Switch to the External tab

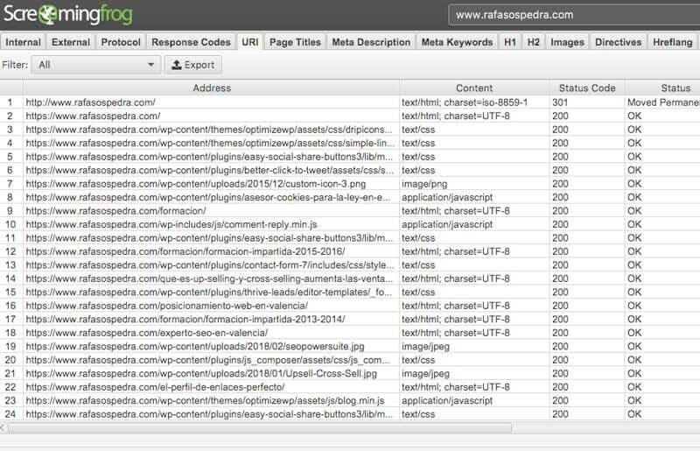[x=71, y=42]
